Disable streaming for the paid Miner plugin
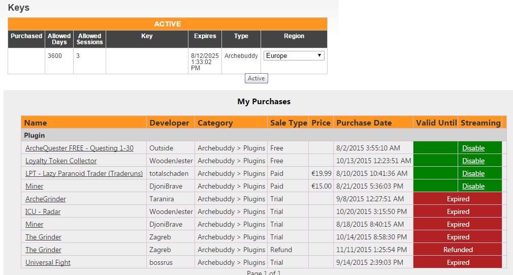 click(473, 186)
